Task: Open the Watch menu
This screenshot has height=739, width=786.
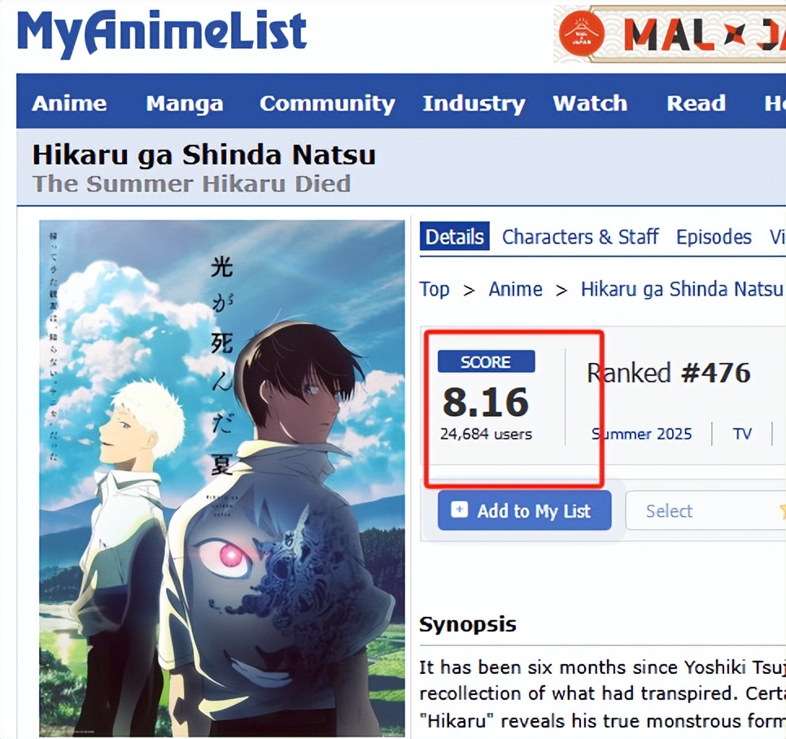Action: [x=590, y=103]
